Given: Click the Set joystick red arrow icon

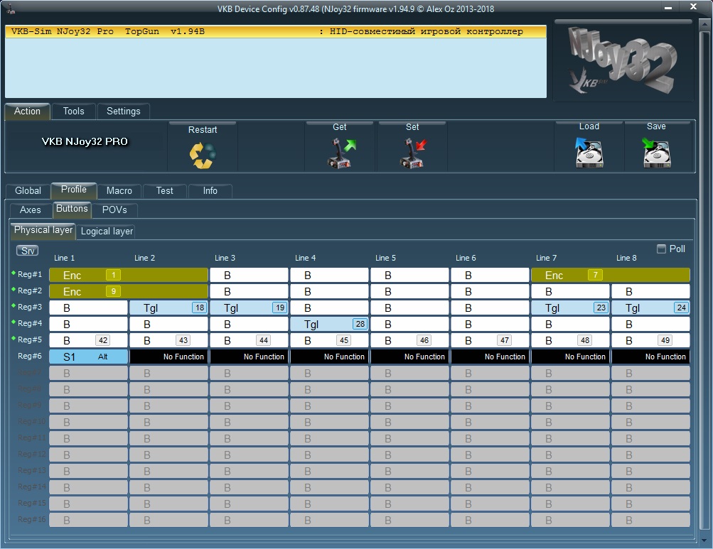Looking at the screenshot, I should (x=412, y=153).
